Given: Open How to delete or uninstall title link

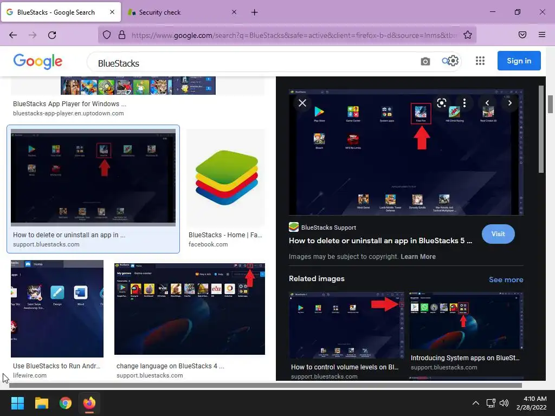Looking at the screenshot, I should (x=380, y=240).
